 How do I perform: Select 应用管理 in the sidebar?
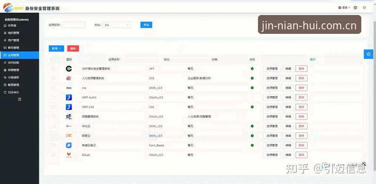pyautogui.click(x=20, y=55)
